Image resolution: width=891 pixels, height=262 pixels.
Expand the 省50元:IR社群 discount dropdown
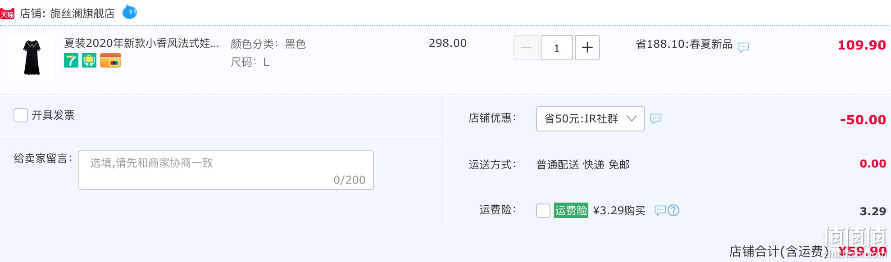pos(590,119)
